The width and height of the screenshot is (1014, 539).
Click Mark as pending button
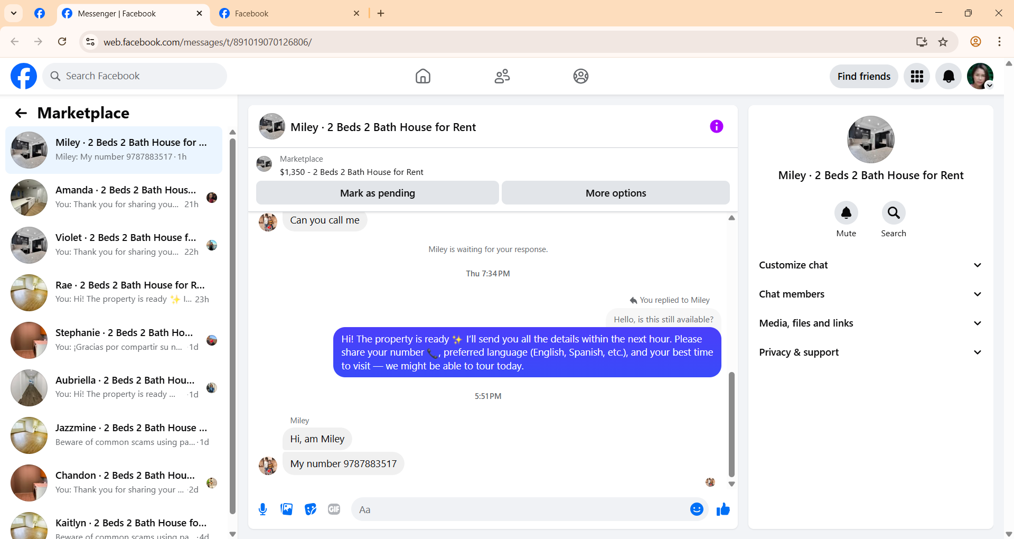click(x=378, y=193)
